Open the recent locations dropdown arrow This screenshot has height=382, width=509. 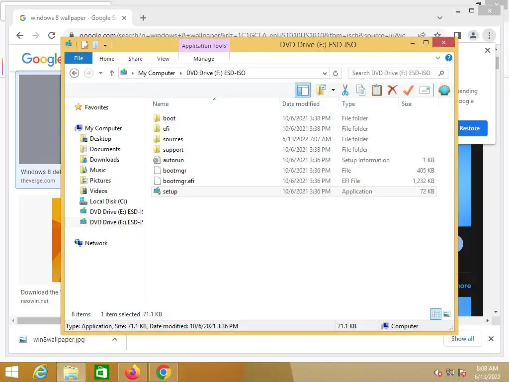click(x=100, y=73)
